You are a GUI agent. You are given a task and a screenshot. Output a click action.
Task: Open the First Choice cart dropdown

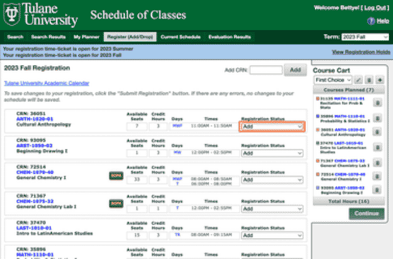(333, 80)
